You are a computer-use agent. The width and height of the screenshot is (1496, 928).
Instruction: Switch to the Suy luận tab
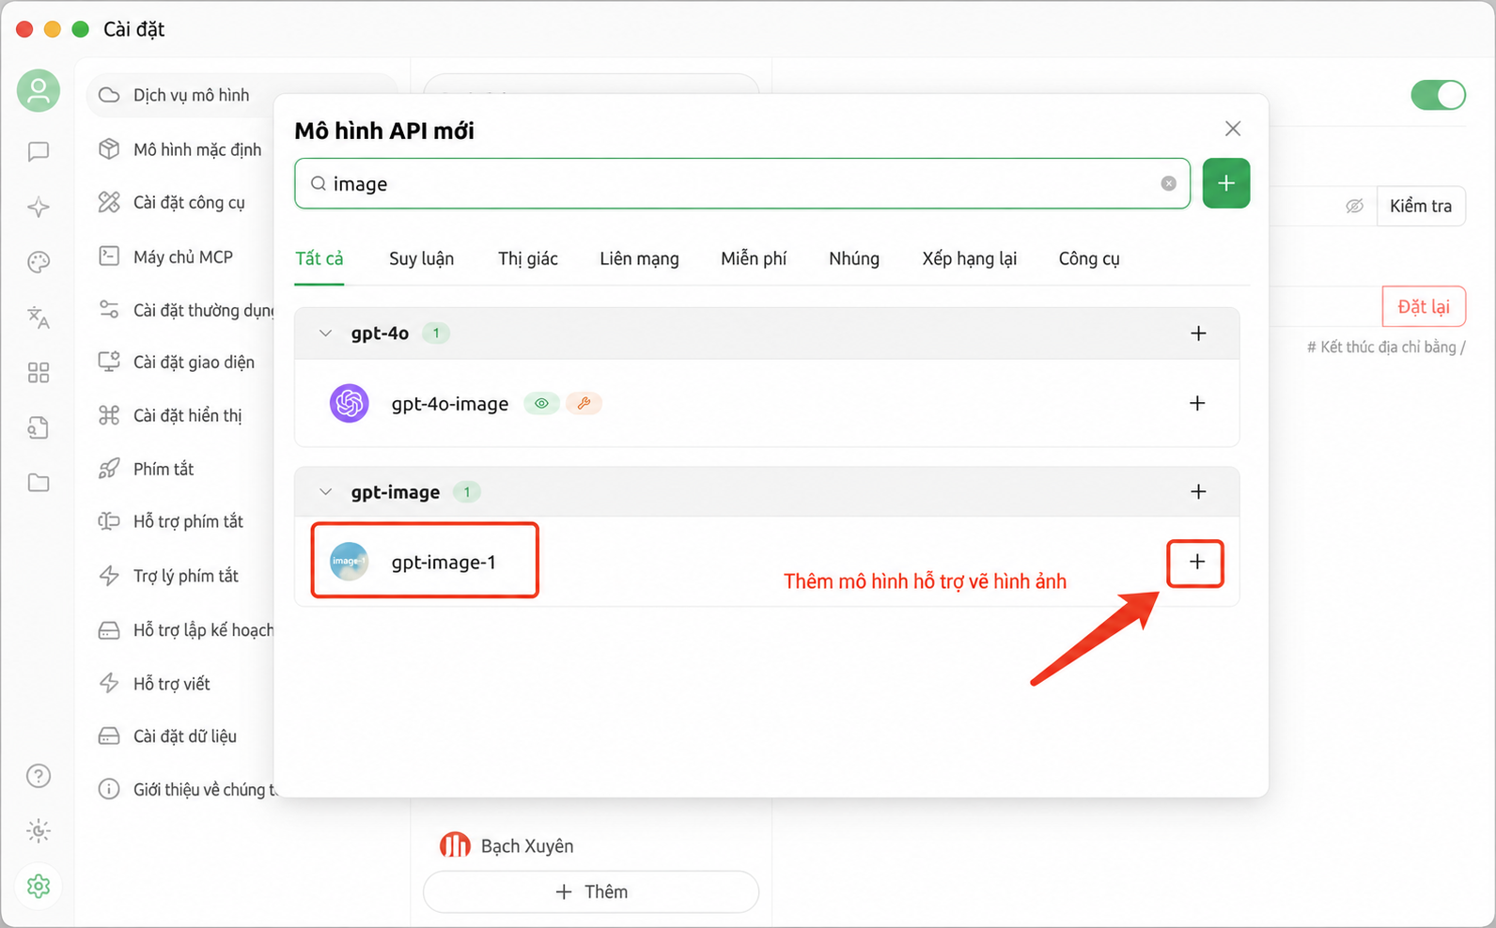[421, 258]
